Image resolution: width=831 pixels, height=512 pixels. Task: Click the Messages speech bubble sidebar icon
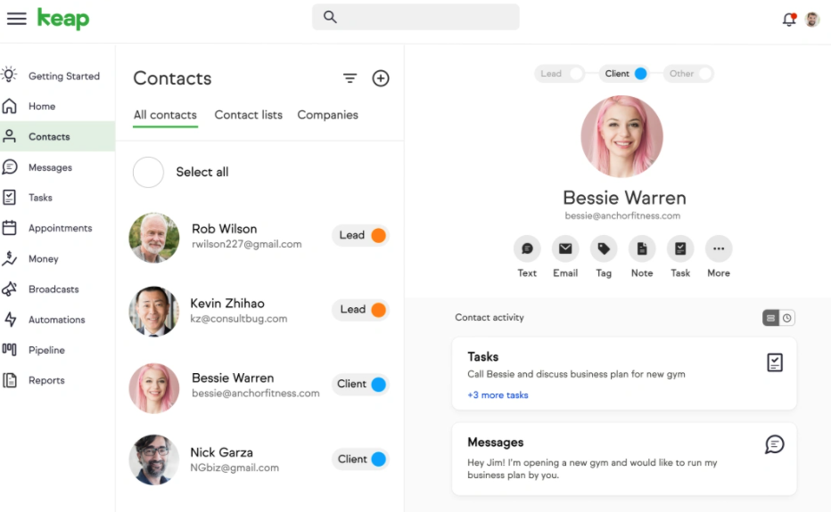tap(10, 167)
